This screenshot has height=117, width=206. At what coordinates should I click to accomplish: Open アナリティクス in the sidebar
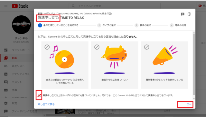click(x=21, y=74)
